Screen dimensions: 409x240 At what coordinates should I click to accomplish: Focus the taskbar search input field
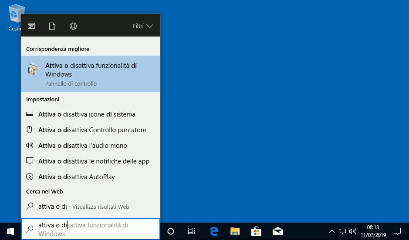click(91, 229)
